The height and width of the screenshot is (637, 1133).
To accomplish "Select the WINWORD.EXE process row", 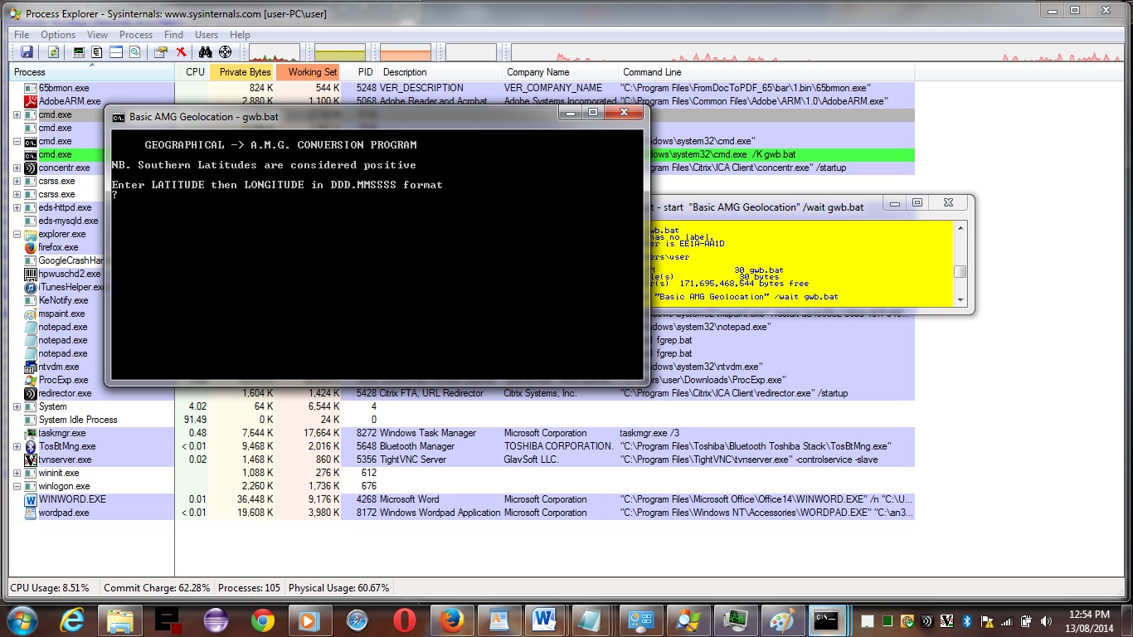I will tap(72, 499).
